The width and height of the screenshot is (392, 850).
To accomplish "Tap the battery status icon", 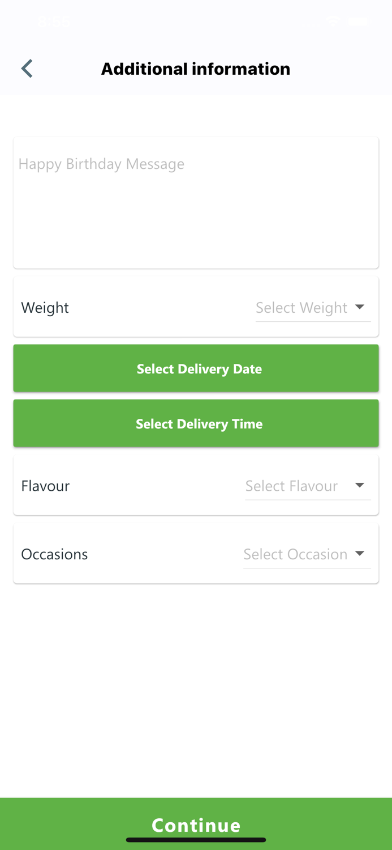I will [357, 22].
